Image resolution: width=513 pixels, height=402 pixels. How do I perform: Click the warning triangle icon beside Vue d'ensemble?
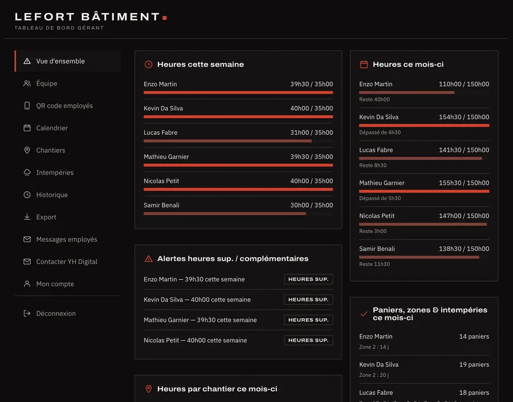[27, 61]
